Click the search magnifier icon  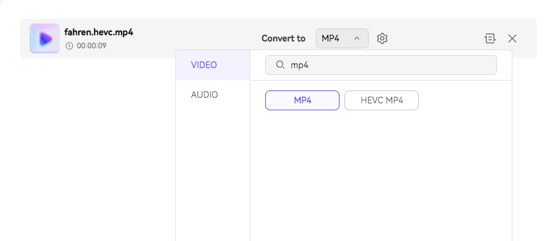[280, 64]
